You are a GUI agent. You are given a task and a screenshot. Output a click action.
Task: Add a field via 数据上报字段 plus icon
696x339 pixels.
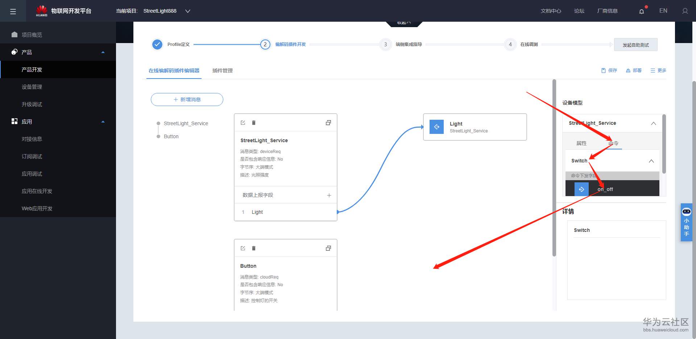click(x=329, y=195)
